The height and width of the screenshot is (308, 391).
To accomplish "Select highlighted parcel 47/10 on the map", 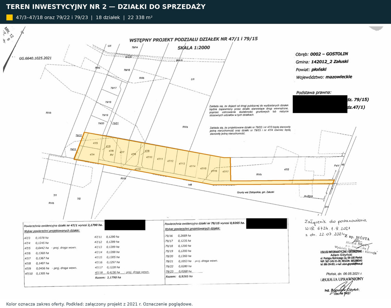I will pos(149,157).
